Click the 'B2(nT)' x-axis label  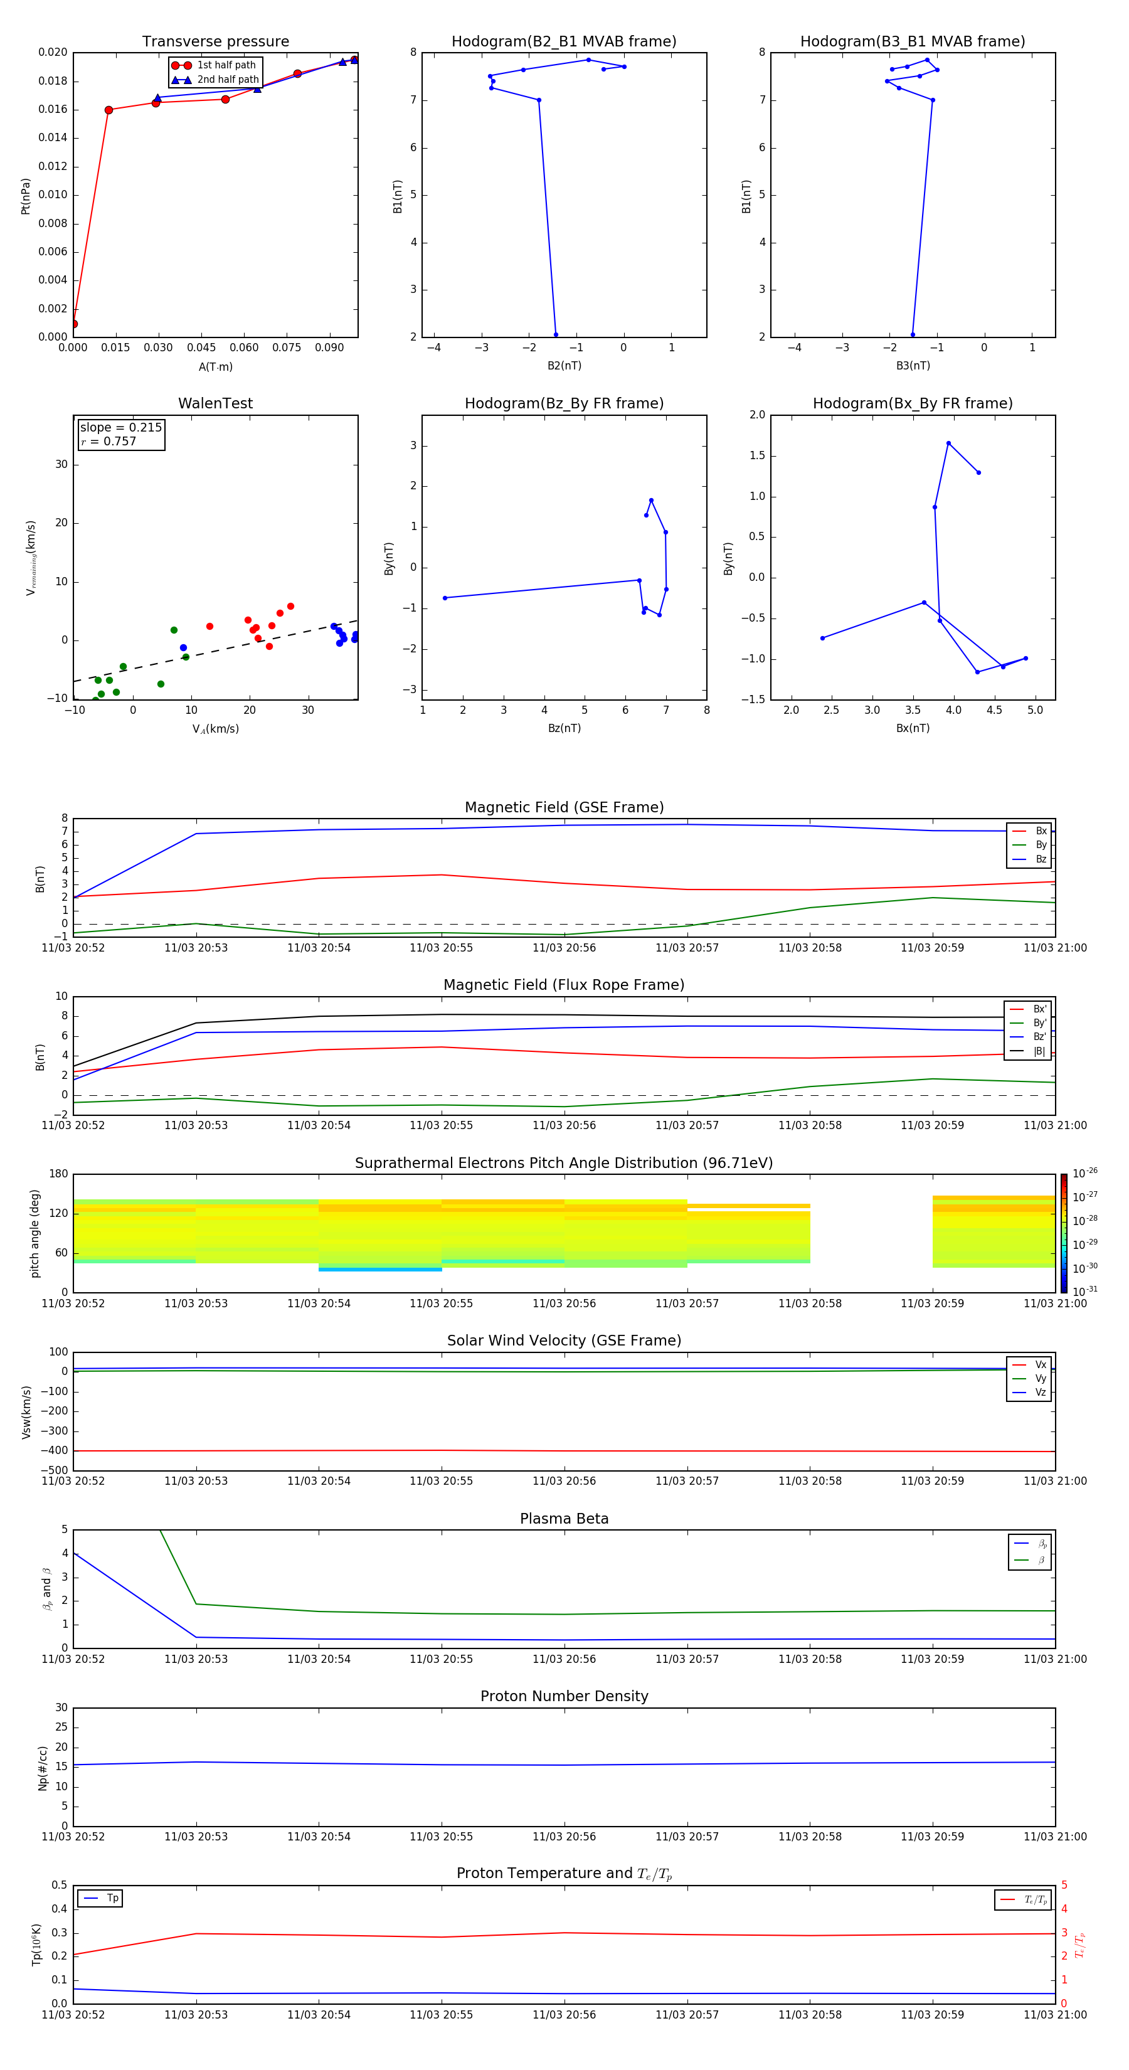coord(564,366)
